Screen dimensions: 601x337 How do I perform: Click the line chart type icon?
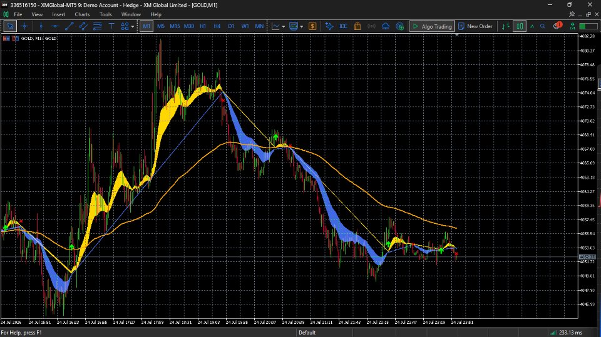click(x=275, y=26)
